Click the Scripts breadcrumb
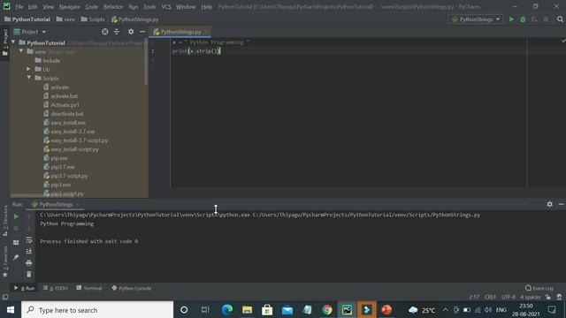Screen dimensions: 566x318 [x=93, y=19]
